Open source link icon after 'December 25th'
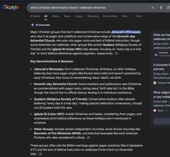 pos(40,154)
